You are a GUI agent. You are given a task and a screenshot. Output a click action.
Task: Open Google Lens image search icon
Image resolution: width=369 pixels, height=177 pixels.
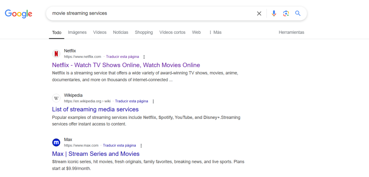tap(286, 13)
